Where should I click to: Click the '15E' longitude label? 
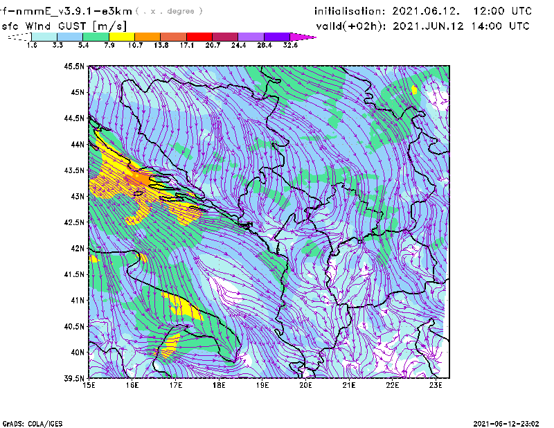pyautogui.click(x=89, y=385)
